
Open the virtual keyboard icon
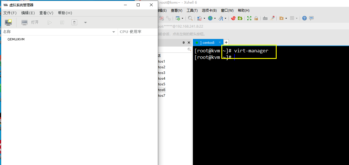[265, 18]
